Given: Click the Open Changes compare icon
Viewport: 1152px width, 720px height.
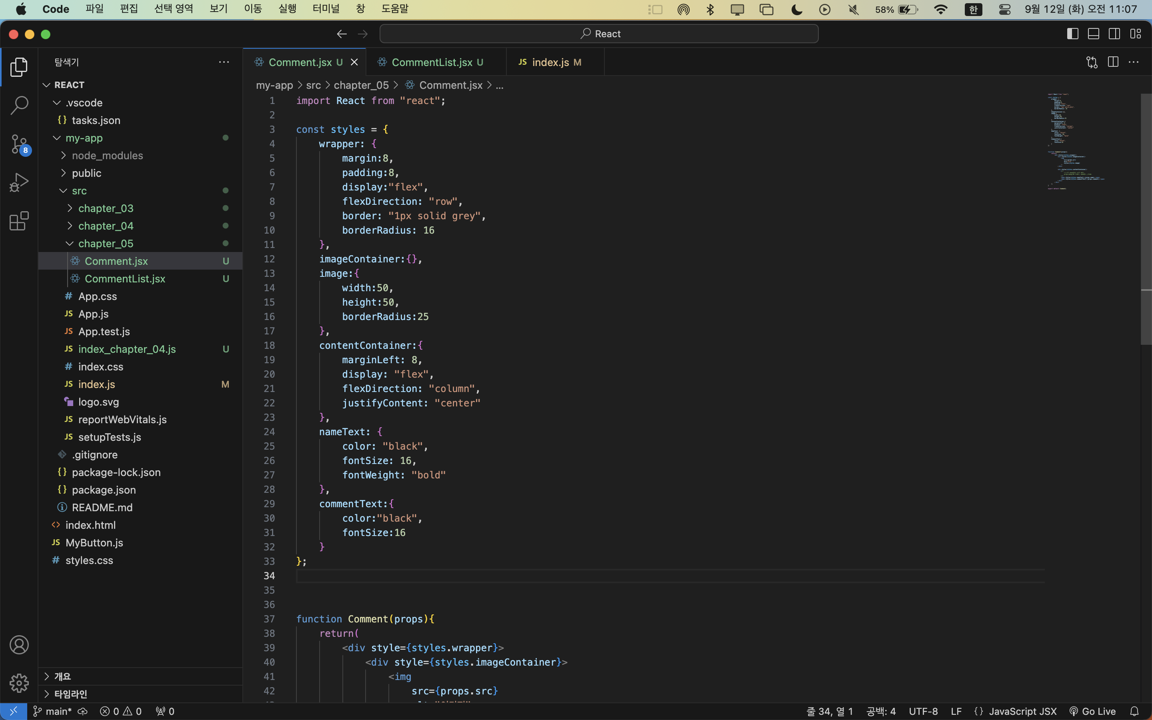Looking at the screenshot, I should pos(1092,62).
